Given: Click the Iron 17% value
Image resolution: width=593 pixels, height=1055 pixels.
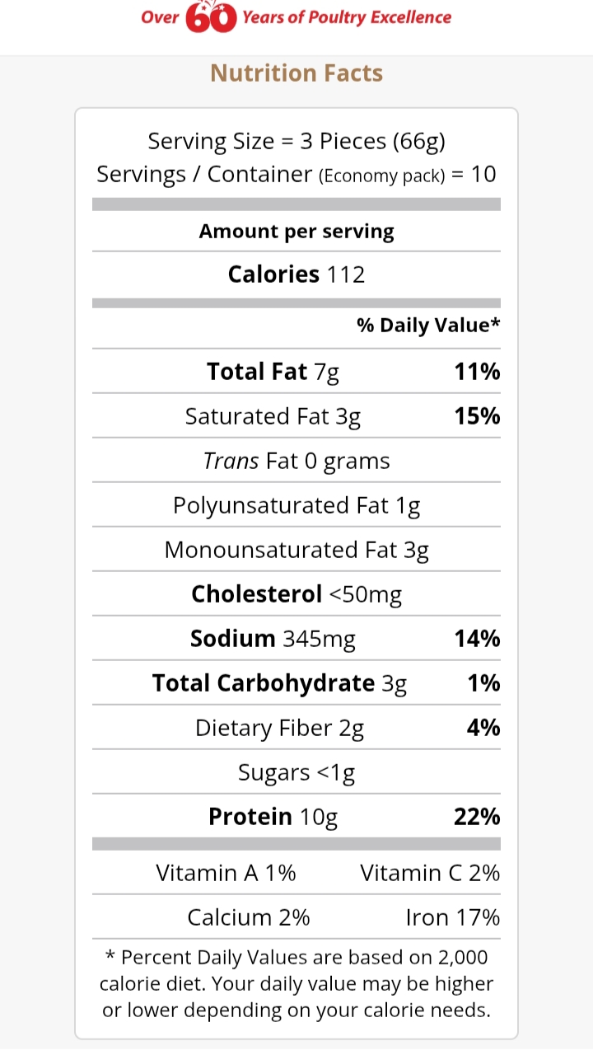Looking at the screenshot, I should (x=453, y=917).
